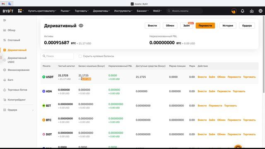Viewport: 265px width, 149px height.
Task: Click Торговать in the DOT row
Action: coord(249,134)
